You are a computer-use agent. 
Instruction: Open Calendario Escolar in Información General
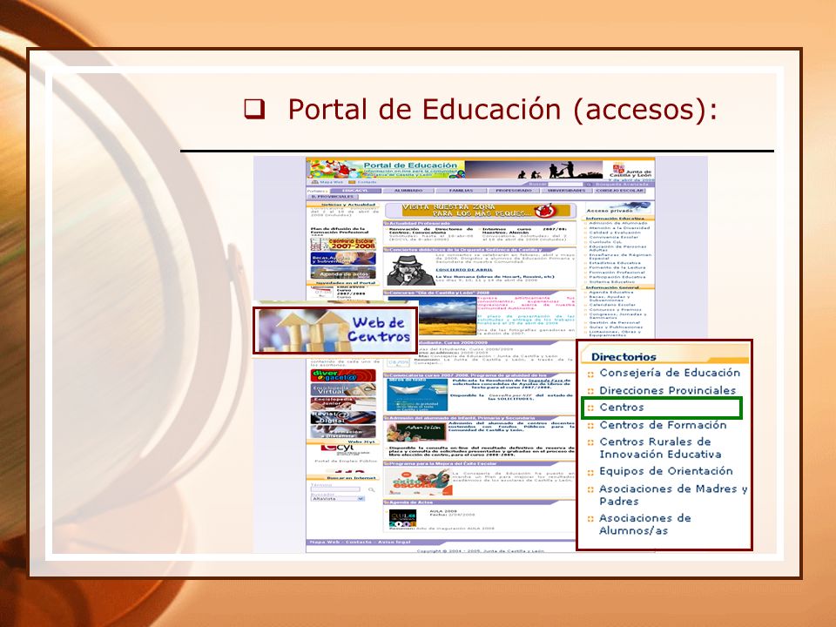(611, 305)
